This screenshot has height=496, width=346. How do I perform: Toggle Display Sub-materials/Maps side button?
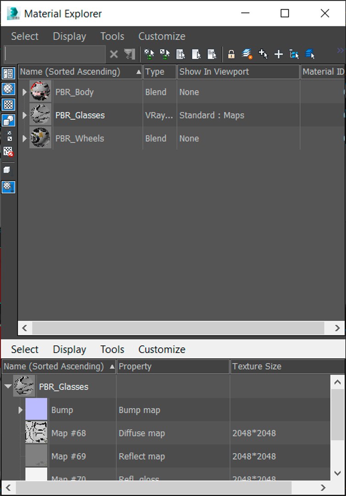(x=9, y=136)
